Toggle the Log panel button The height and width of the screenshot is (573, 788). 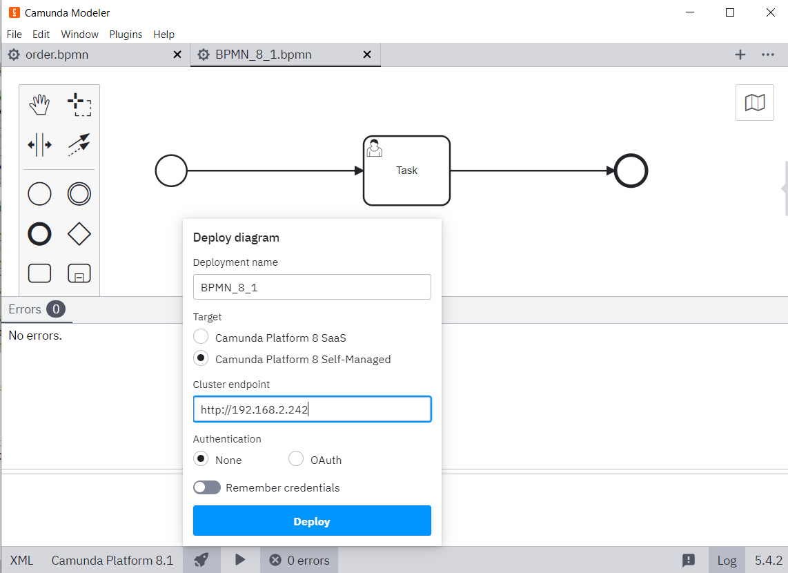click(x=727, y=560)
